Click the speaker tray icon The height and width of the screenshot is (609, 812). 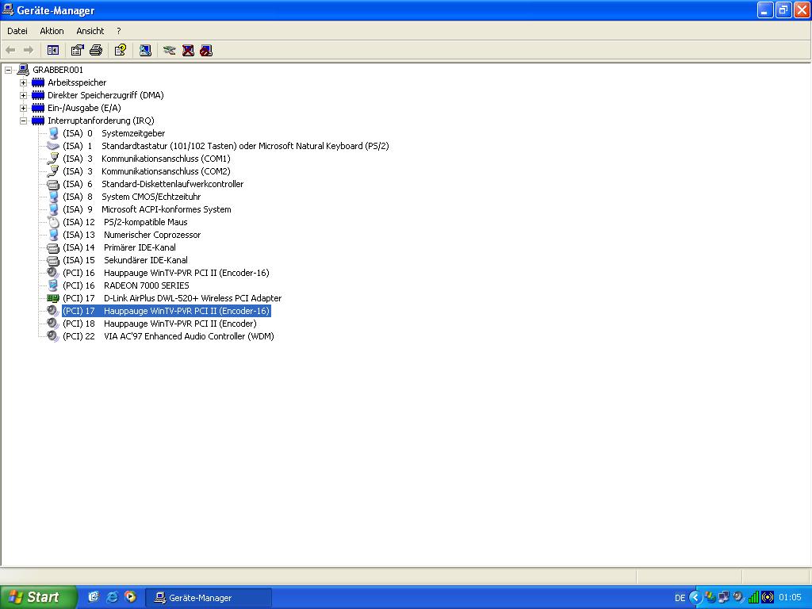738,597
